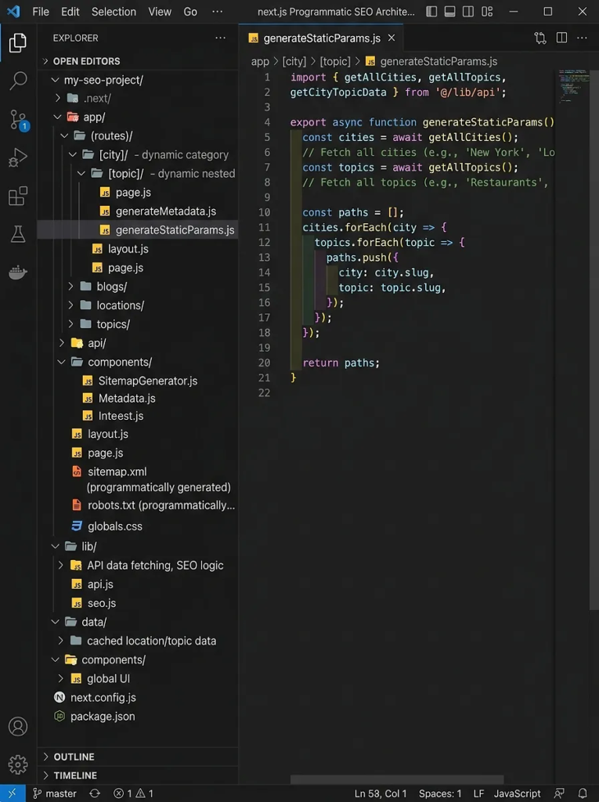Expand the OPEN EDITORS section
The width and height of the screenshot is (599, 802).
pos(138,61)
